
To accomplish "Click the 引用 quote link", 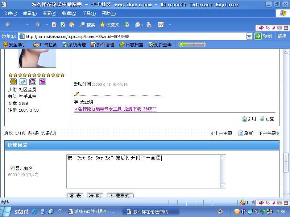I will pos(249,119).
